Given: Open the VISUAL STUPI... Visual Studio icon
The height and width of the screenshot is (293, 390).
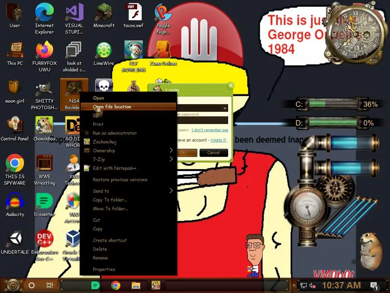Looking at the screenshot, I should pos(74,18).
